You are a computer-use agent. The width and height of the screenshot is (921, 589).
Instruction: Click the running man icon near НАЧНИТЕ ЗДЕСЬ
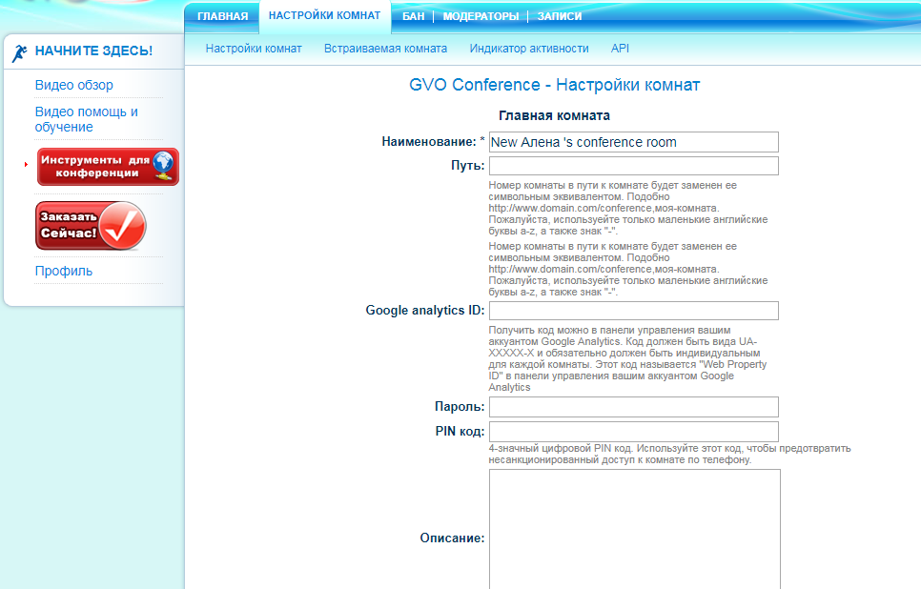(x=19, y=52)
